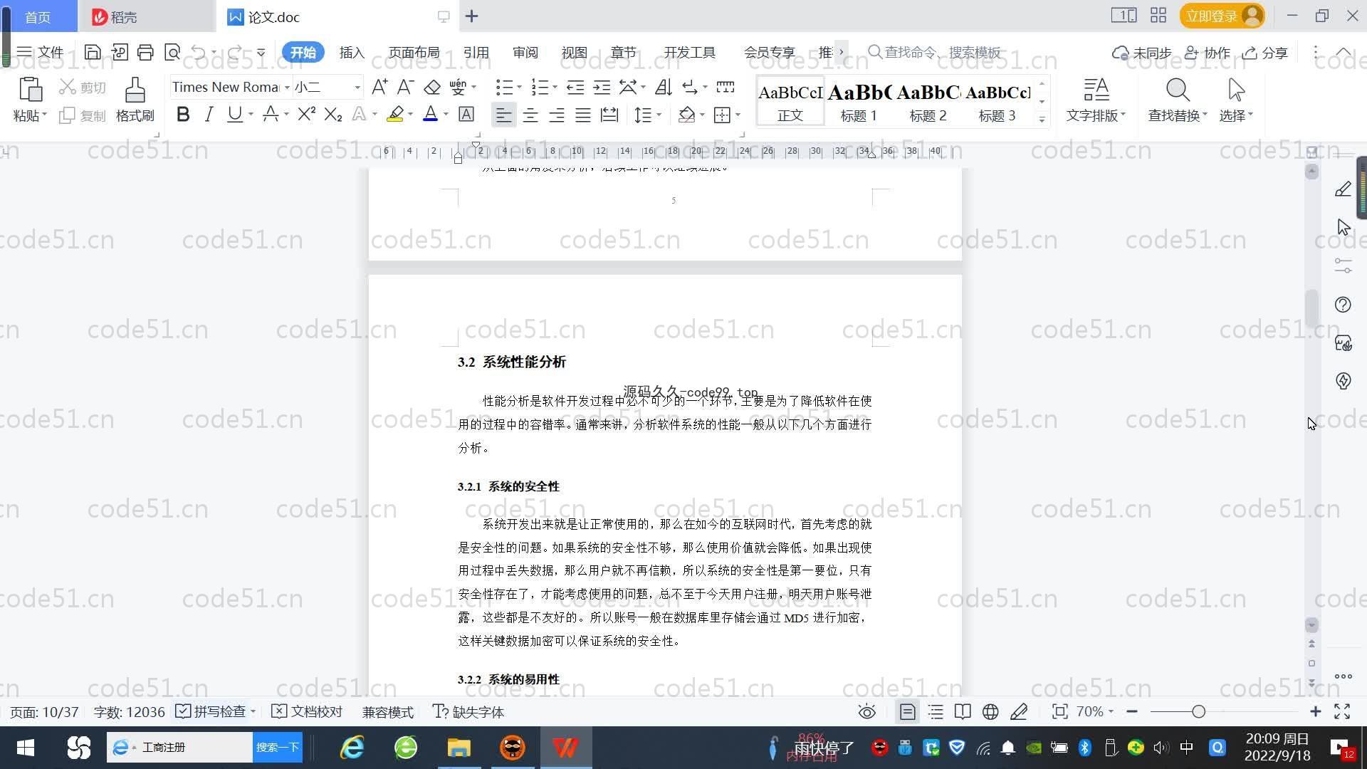Click the pen icon in right sidebar
The image size is (1367, 769).
point(1343,189)
